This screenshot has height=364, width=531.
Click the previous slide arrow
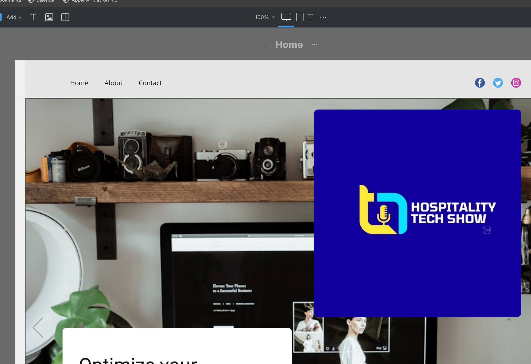tap(38, 327)
